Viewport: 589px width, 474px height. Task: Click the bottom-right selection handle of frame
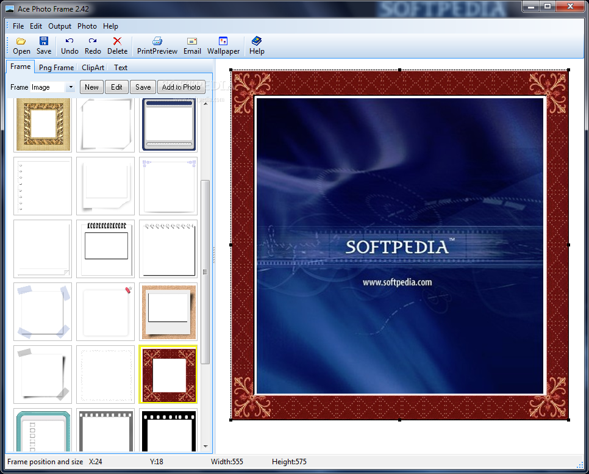pyautogui.click(x=568, y=420)
